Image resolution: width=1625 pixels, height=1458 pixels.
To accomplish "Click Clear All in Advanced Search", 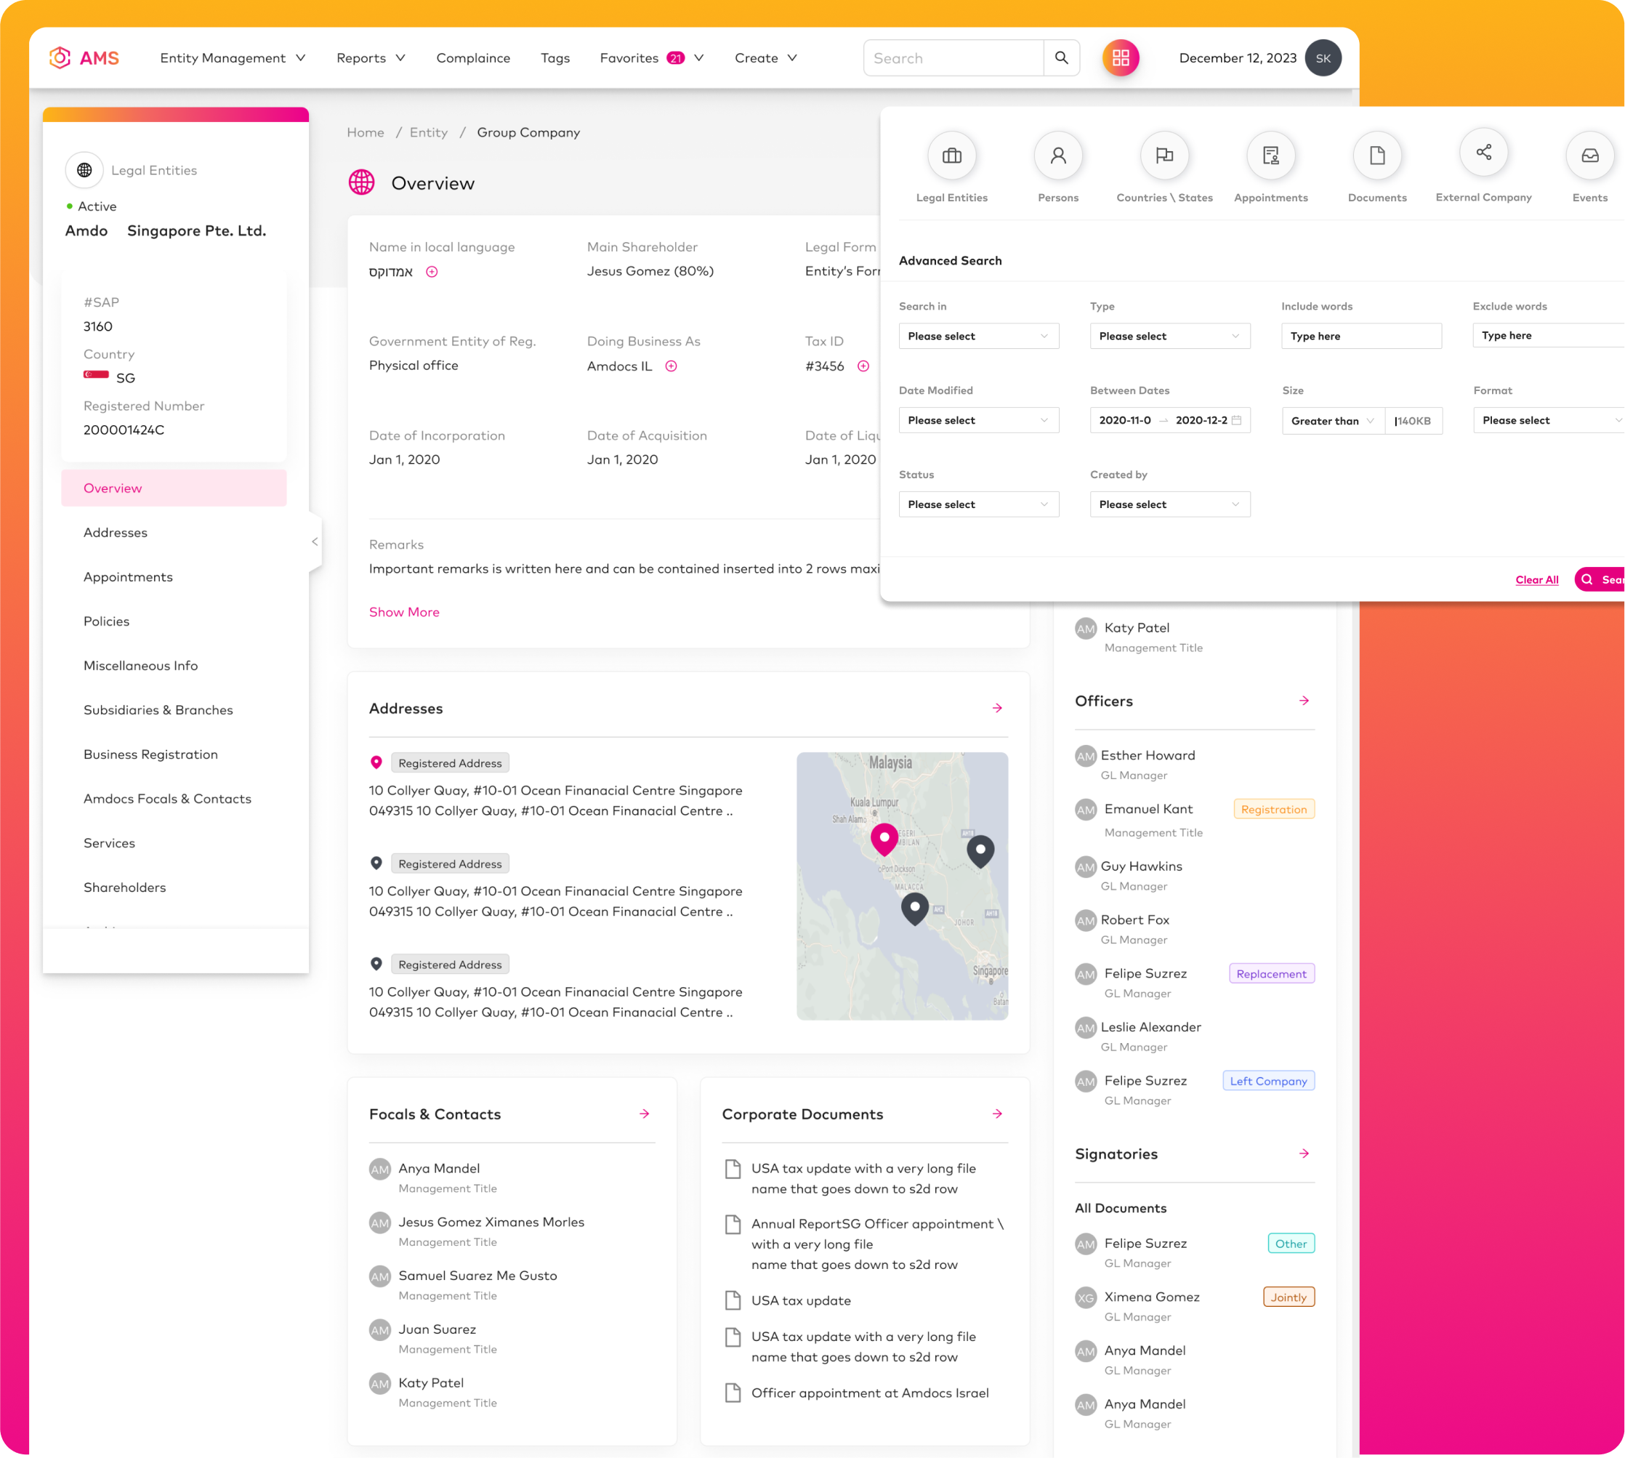I will pos(1537,579).
